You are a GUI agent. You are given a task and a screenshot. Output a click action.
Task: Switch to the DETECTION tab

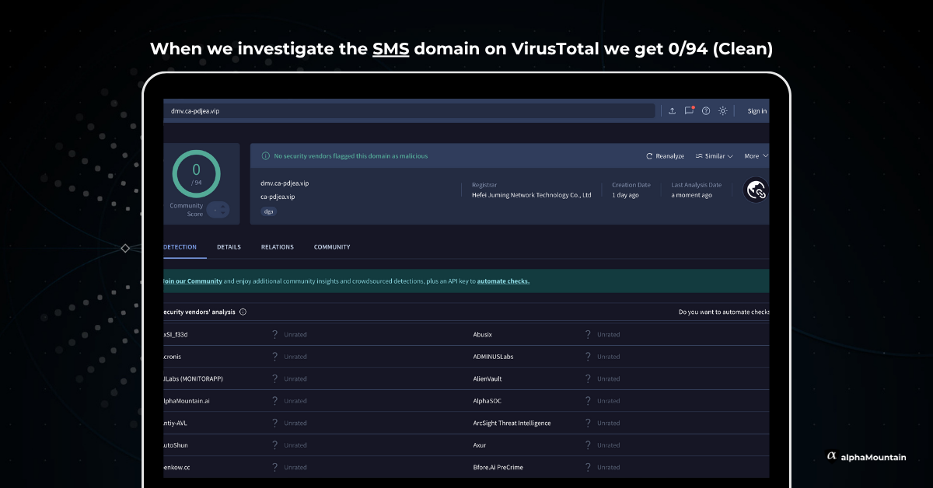pyautogui.click(x=180, y=247)
